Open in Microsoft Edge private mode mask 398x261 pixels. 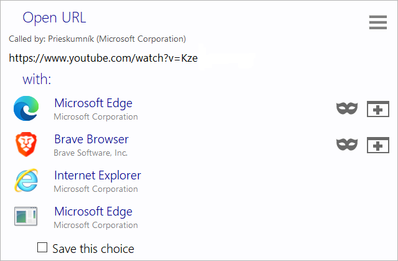point(347,109)
